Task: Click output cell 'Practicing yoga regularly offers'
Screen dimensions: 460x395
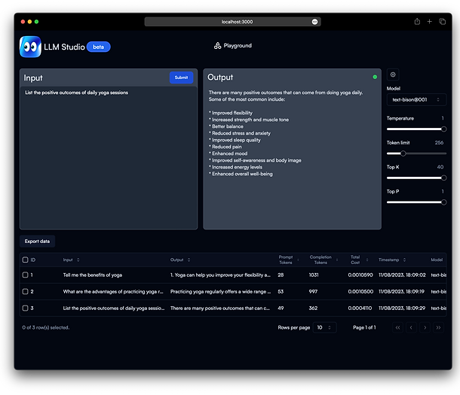Action: click(x=220, y=292)
